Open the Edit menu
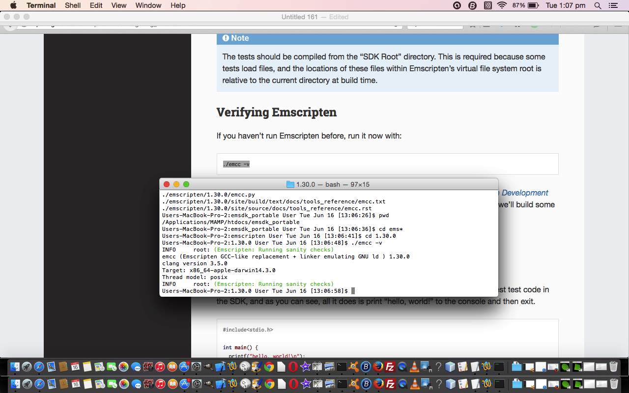The height and width of the screenshot is (393, 629). tap(96, 5)
